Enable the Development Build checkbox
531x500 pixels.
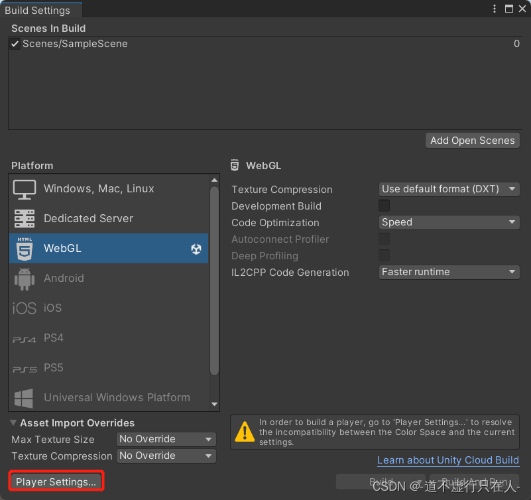click(x=384, y=206)
